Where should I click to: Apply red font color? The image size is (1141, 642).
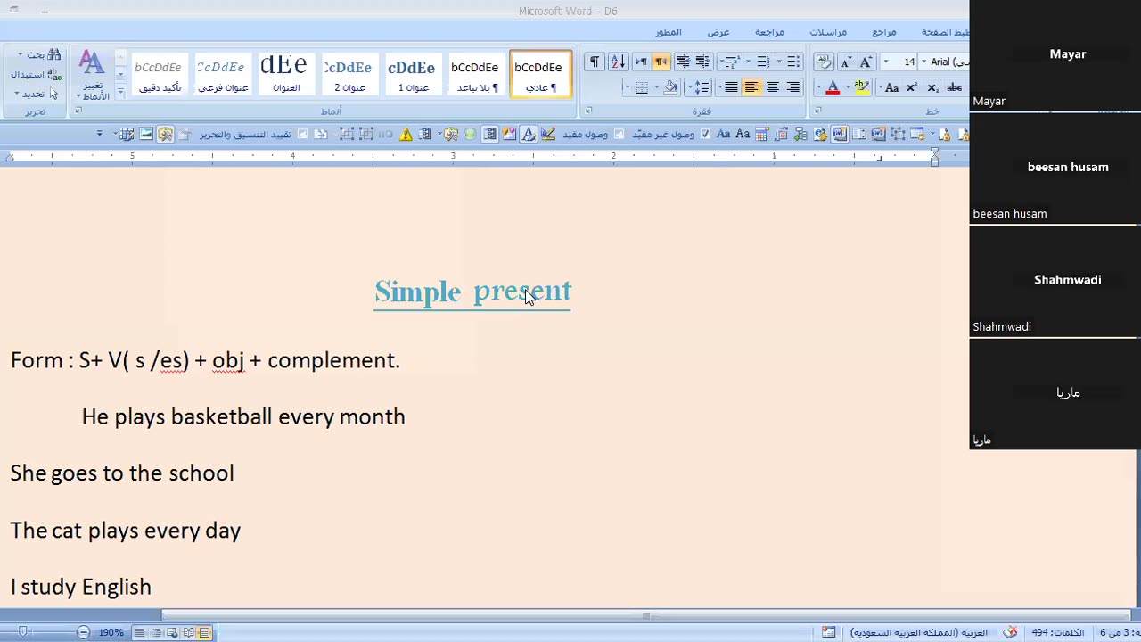click(833, 87)
